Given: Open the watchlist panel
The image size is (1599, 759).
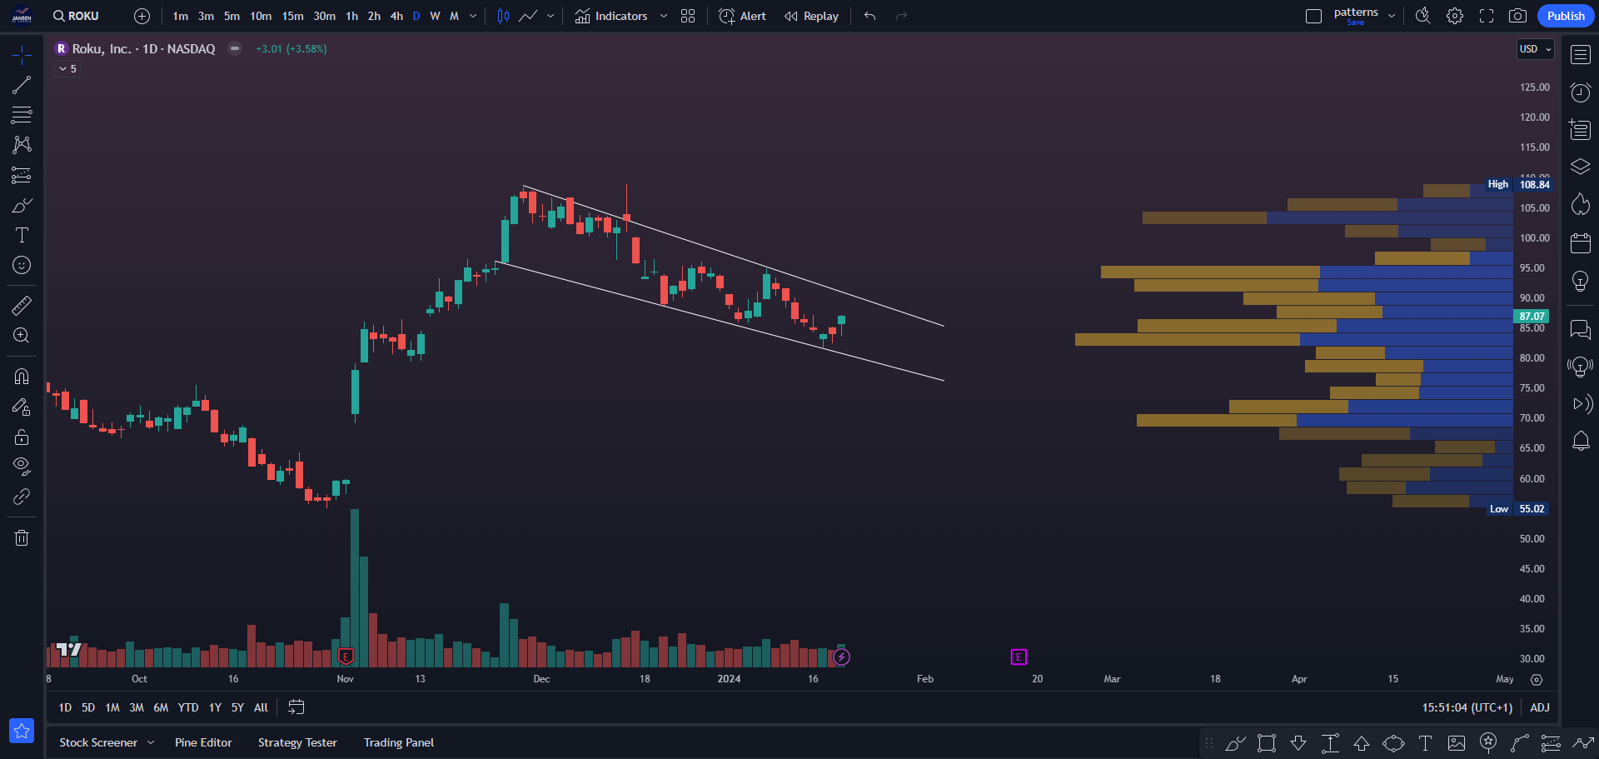Looking at the screenshot, I should click(1581, 55).
